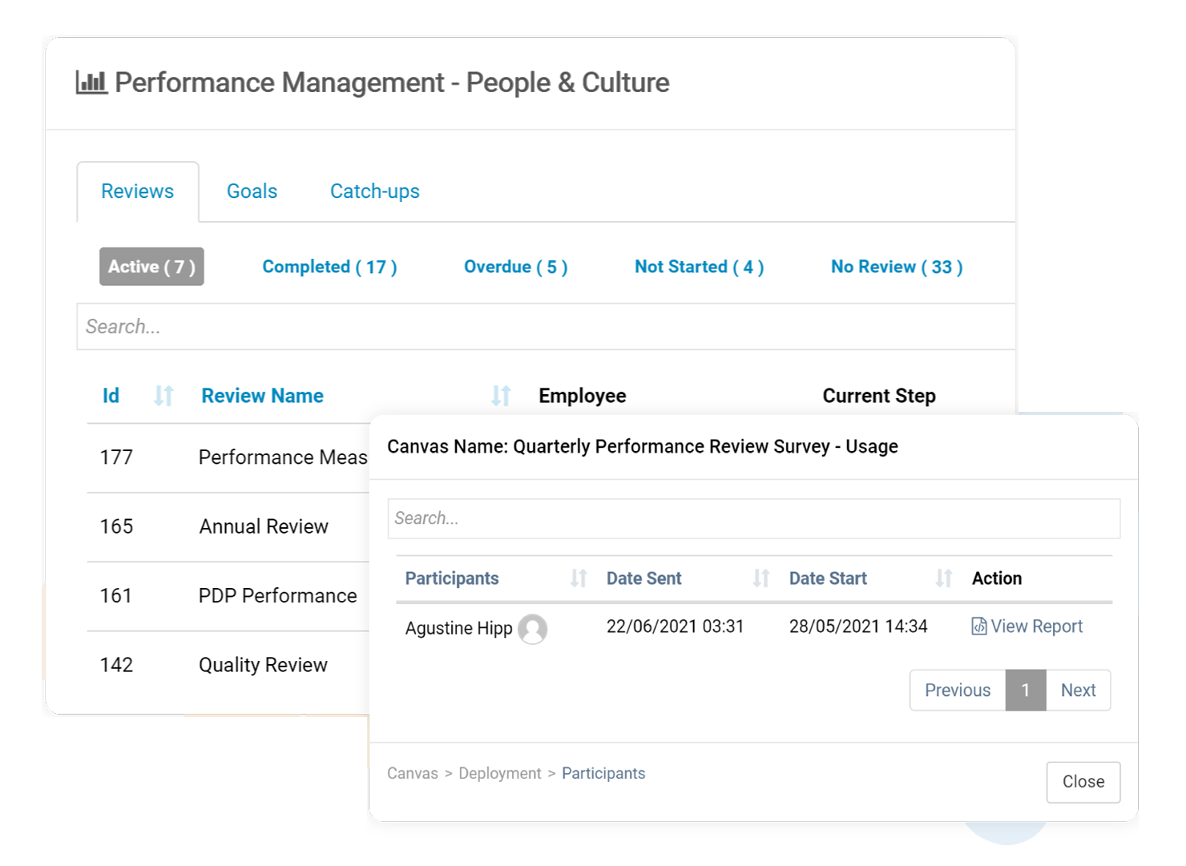This screenshot has height=866, width=1186.
Task: Click the date start 28/05/2021 14:34
Action: pyautogui.click(x=858, y=626)
